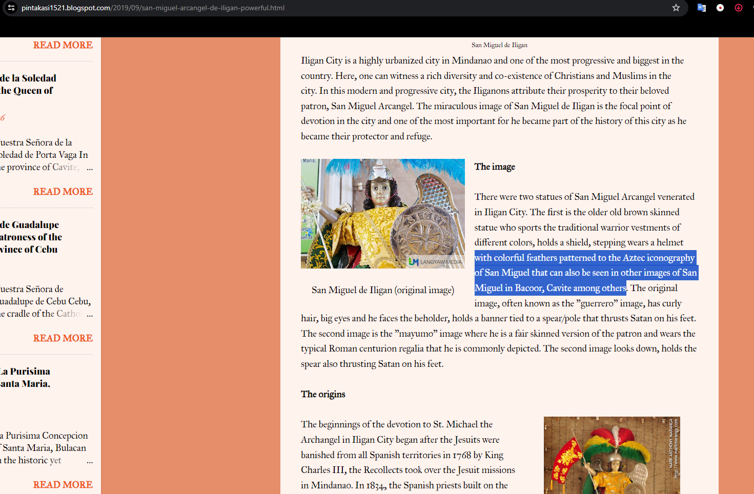Click the line 'The beginnings of the devotion to St. Michael the'
This screenshot has width=754, height=494.
(x=397, y=424)
